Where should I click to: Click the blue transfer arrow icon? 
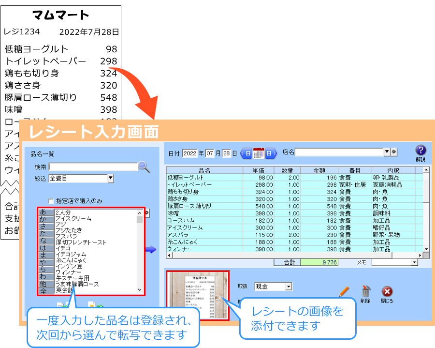point(151,249)
